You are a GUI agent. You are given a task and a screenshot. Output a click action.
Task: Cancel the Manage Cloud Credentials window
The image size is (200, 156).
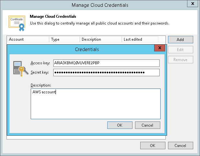180,146
